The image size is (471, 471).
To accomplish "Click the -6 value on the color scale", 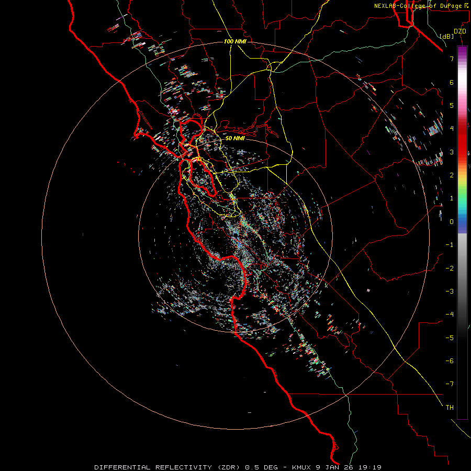I will coord(450,361).
